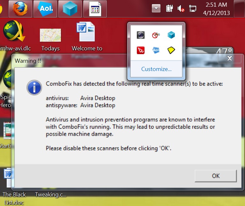Launch Firefox from the taskbar
The height and width of the screenshot is (206, 245).
click(x=20, y=9)
